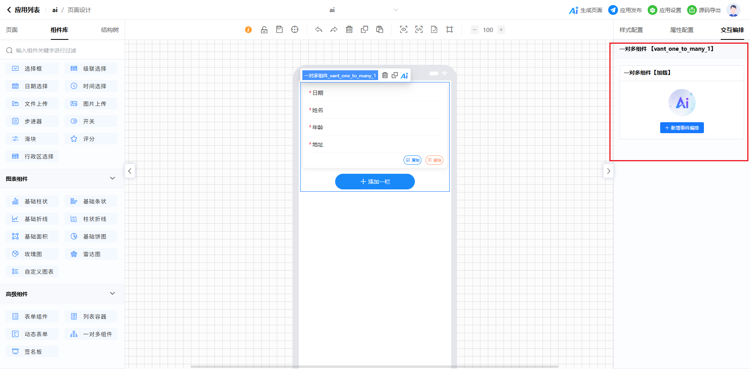Open the ai page dropdown at top center
750x369 pixels.
pos(395,10)
